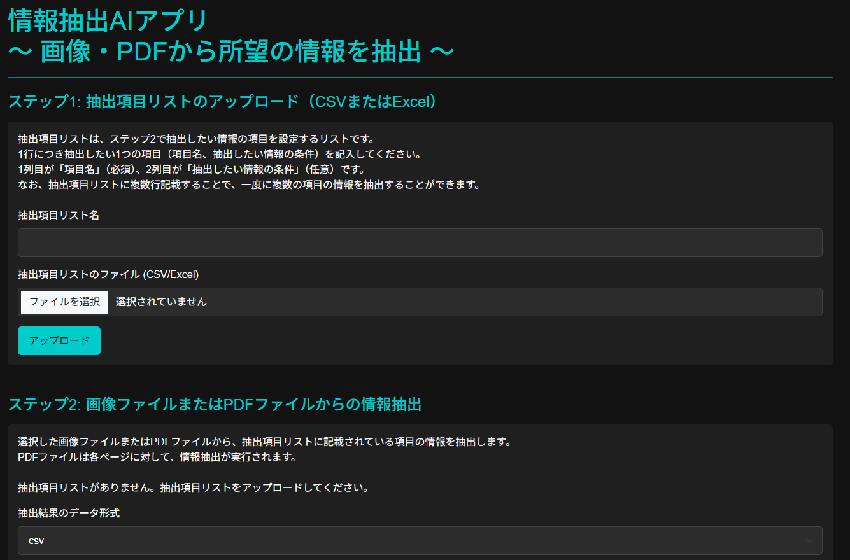The width and height of the screenshot is (850, 560).
Task: Focus the extraction list name entry box
Action: click(420, 242)
